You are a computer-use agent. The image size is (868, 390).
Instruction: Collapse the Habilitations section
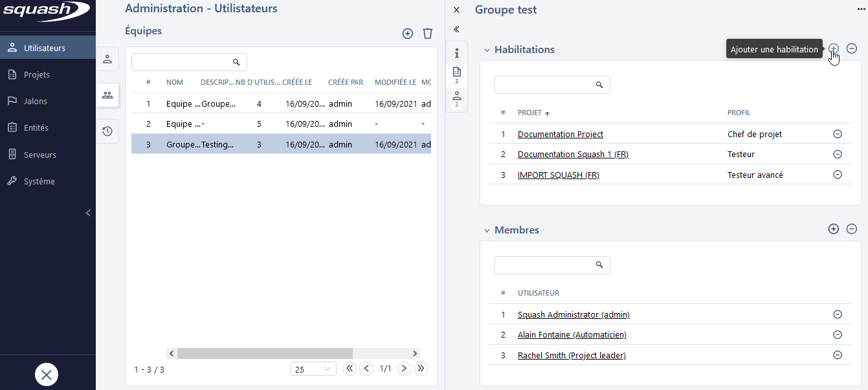pos(487,50)
